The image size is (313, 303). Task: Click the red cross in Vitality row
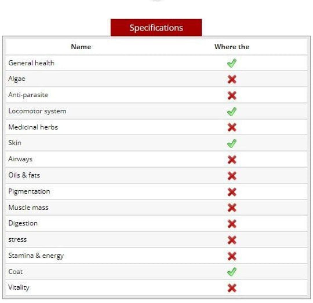(232, 288)
